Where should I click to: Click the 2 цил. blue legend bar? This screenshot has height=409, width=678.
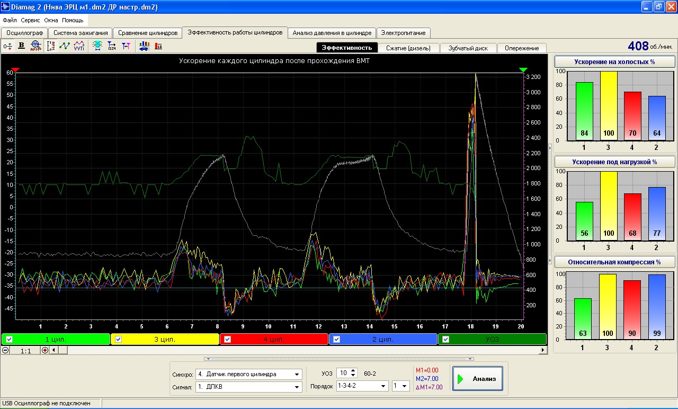click(383, 340)
